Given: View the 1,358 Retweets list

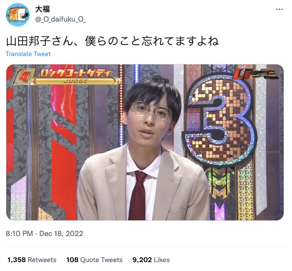Looking at the screenshot, I should (32, 260).
